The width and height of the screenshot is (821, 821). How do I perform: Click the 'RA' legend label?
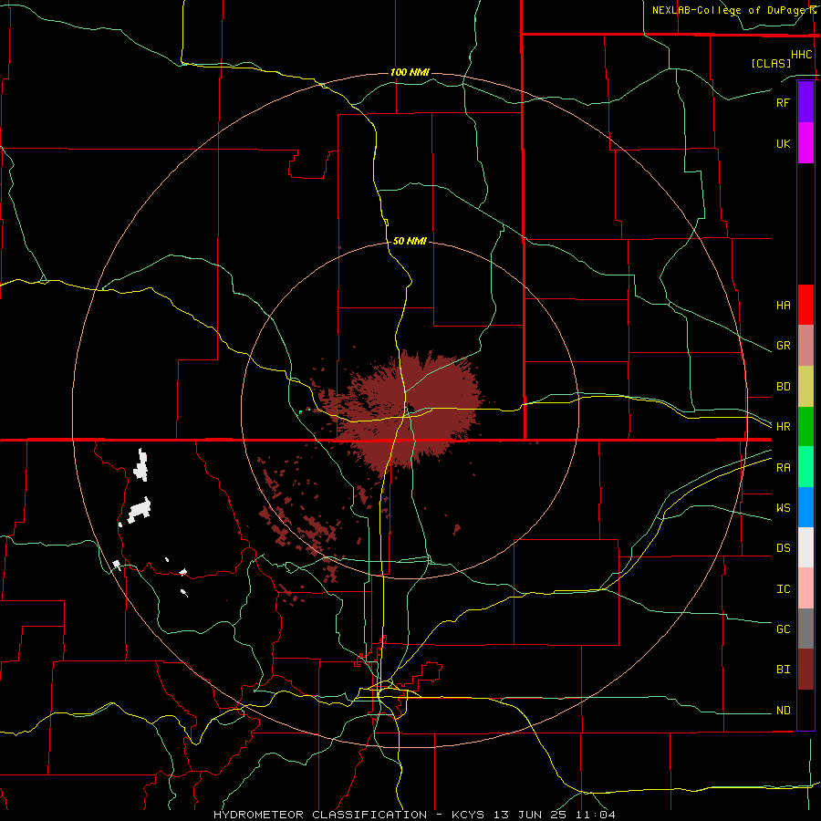783,468
